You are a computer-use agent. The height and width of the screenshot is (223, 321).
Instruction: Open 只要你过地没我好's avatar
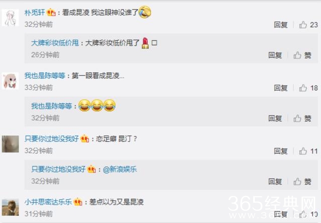10,144
